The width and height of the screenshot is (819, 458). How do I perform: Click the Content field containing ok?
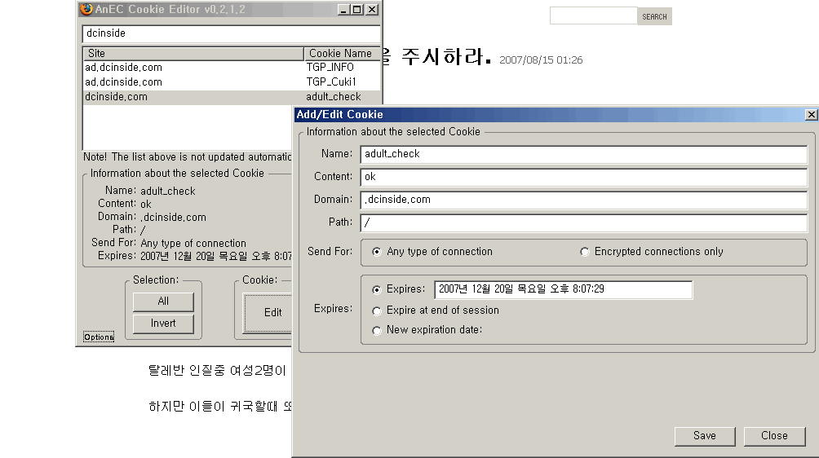(583, 178)
